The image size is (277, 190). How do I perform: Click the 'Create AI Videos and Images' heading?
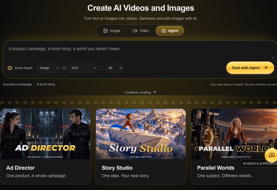pos(141,8)
